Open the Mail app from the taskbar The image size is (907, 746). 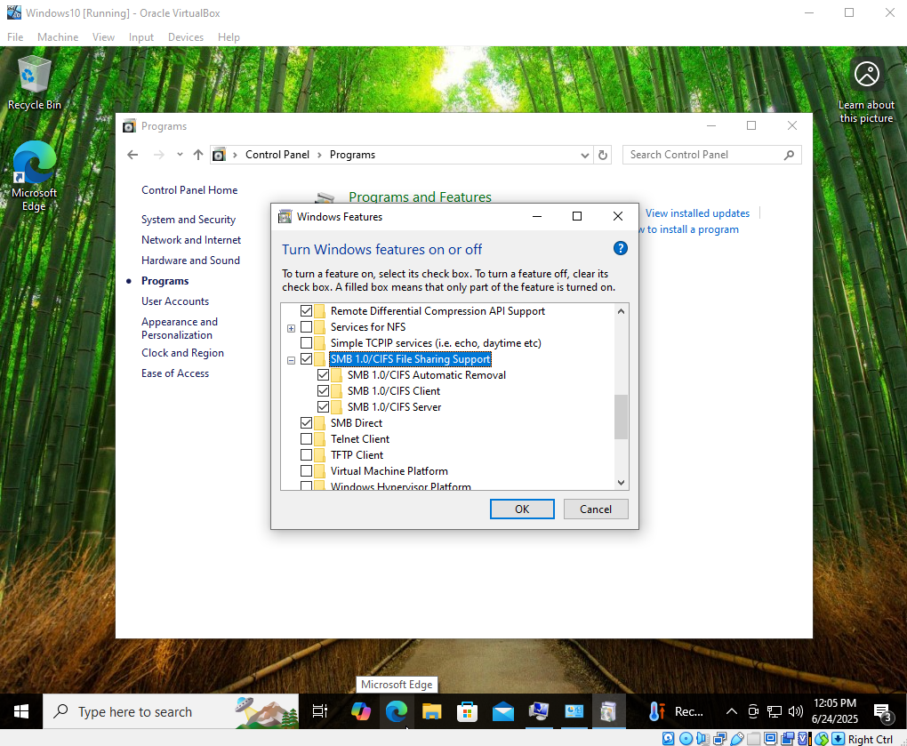(503, 711)
